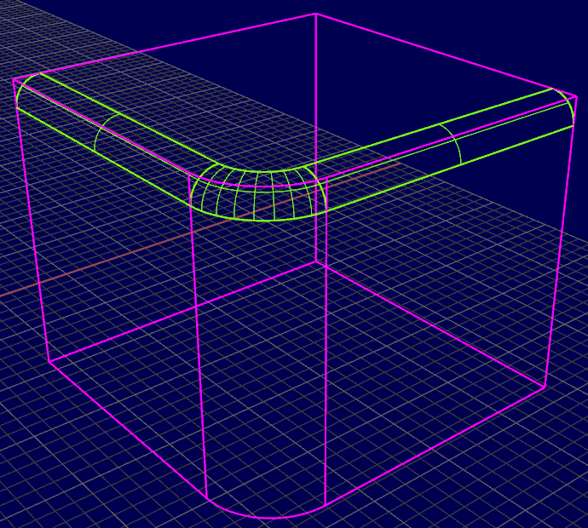Select the top-left magenta edge of box
This screenshot has height=528, width=588.
coord(162,47)
